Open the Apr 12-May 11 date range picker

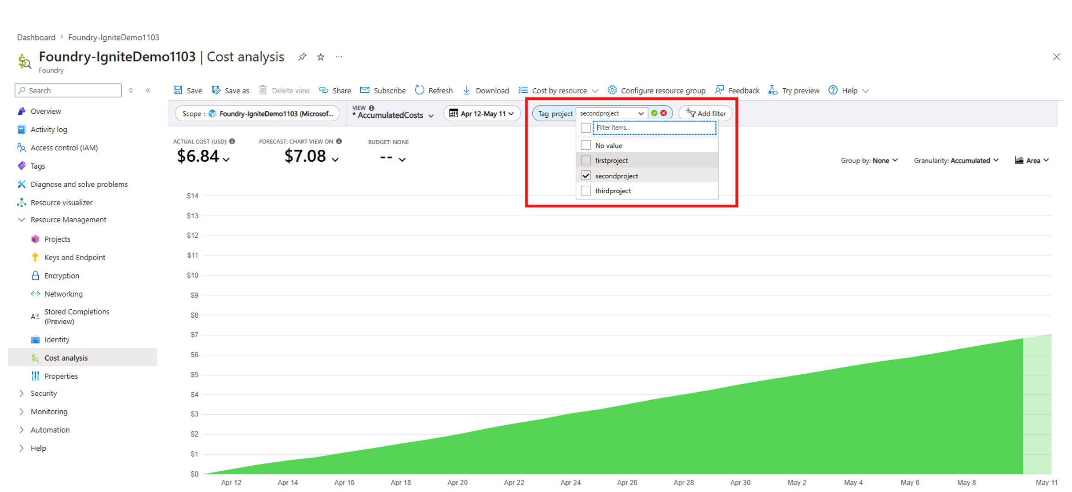point(482,114)
